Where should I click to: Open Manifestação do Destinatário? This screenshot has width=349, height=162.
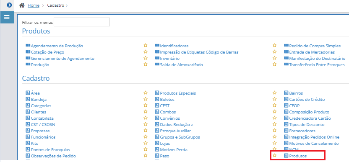pos(317,59)
